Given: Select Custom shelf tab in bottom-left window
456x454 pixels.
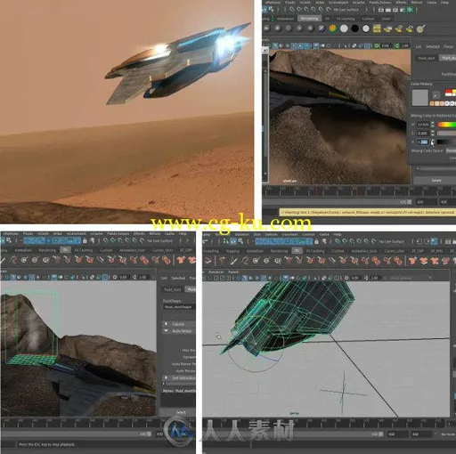Looking at the screenshot, I should (x=106, y=250).
